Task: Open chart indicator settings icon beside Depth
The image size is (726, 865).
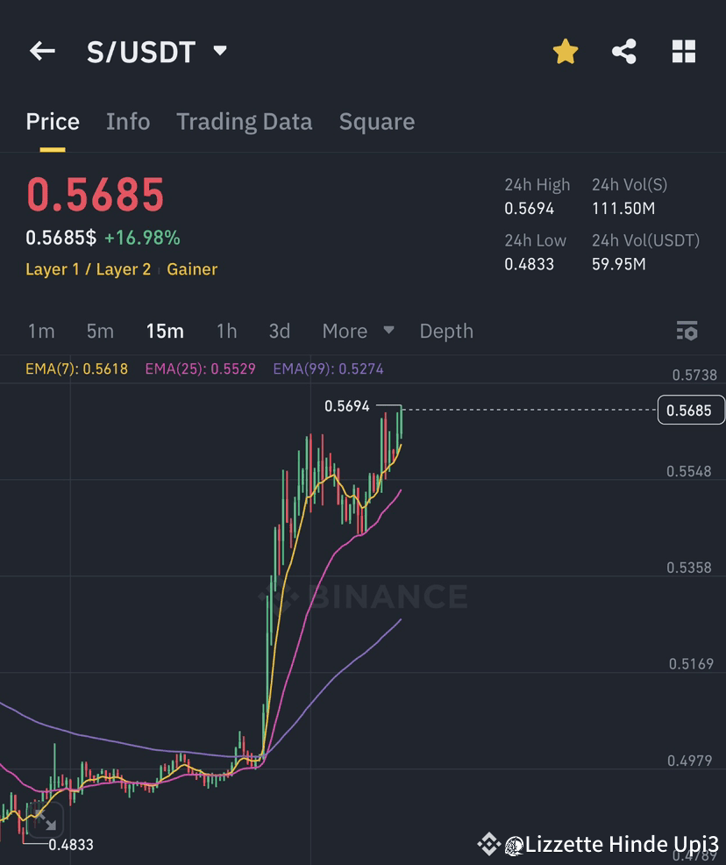Action: (687, 331)
